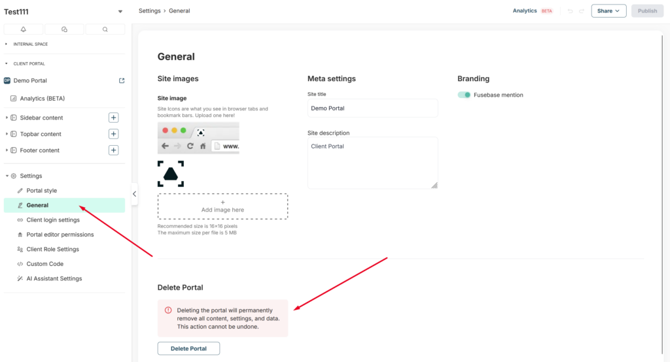The image size is (670, 362).
Task: Add item to Sidebar content
Action: pos(113,118)
